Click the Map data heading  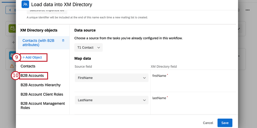tap(83, 58)
